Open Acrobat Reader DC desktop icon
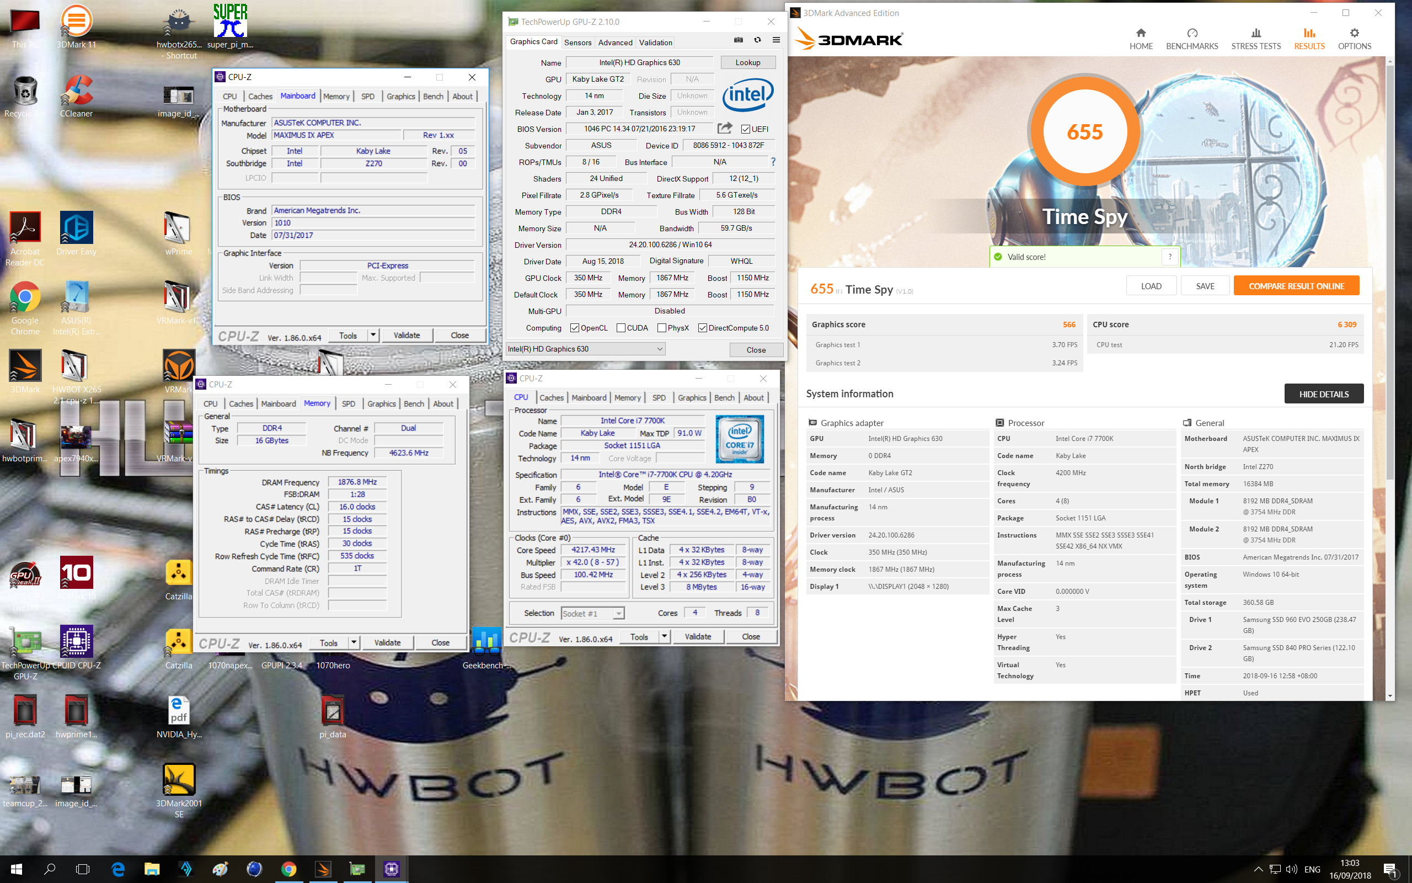Image resolution: width=1412 pixels, height=883 pixels. 25,240
